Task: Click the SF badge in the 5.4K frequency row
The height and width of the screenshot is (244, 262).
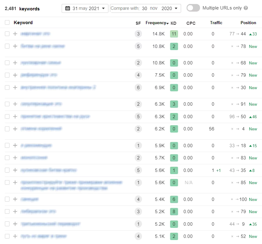Action: [x=138, y=199]
